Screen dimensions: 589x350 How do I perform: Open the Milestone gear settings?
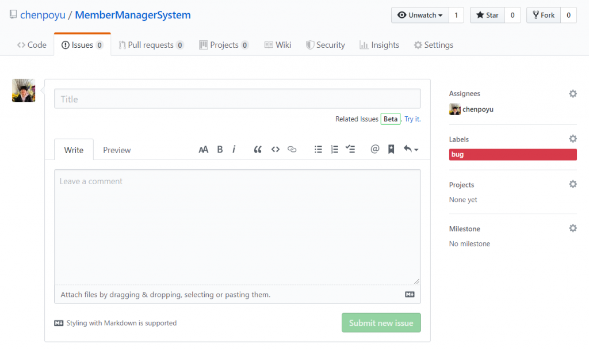[x=573, y=228]
